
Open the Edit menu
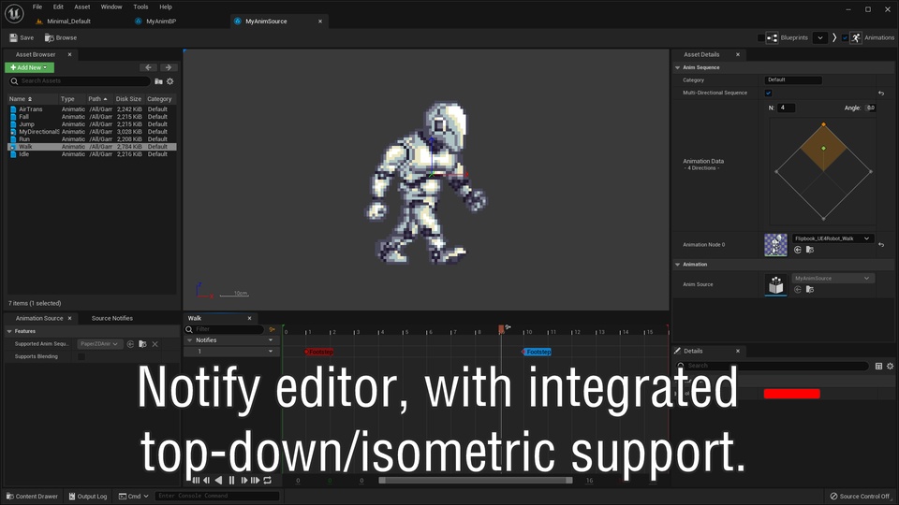pos(58,7)
